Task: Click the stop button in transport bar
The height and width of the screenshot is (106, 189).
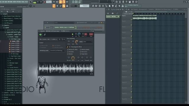Action: click(41, 2)
